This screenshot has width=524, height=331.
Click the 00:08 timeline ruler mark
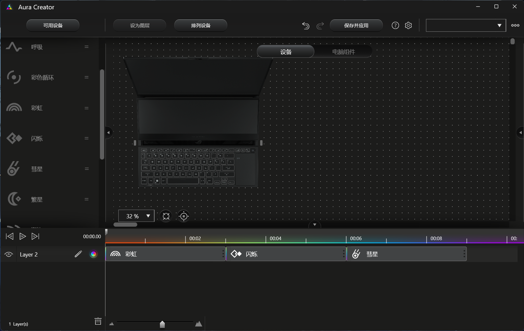coord(436,239)
